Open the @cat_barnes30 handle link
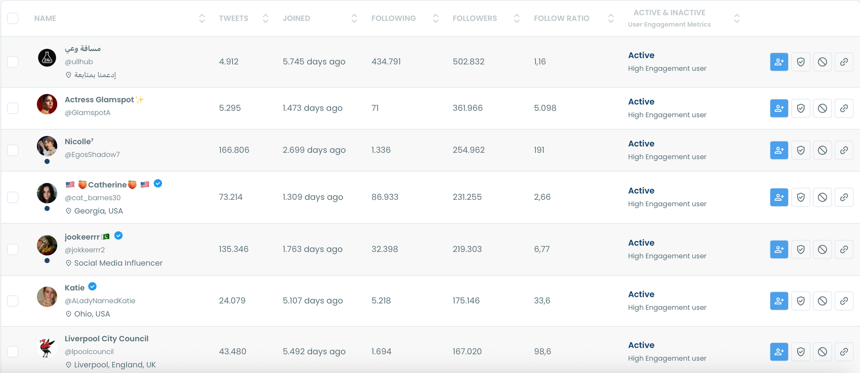Image resolution: width=860 pixels, height=373 pixels. [x=92, y=198]
